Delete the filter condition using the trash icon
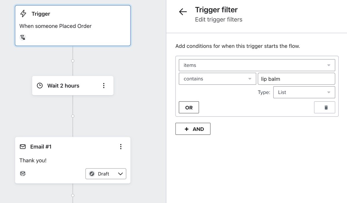 coord(324,107)
